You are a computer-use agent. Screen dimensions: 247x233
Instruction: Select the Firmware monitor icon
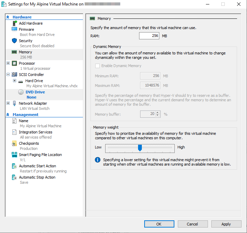pyautogui.click(x=14, y=29)
